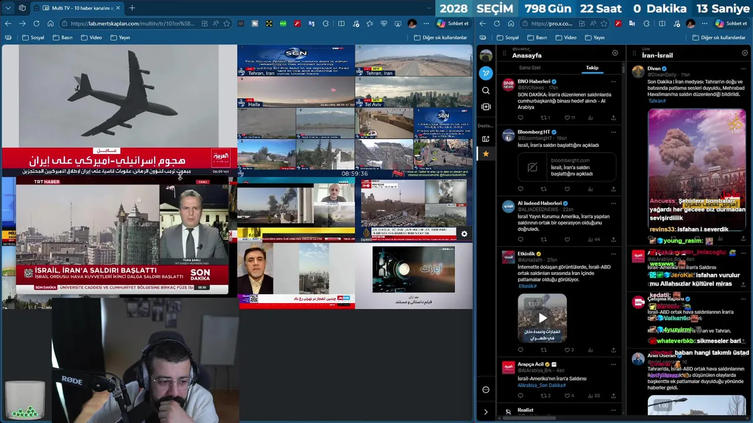
Task: Add Multi TV page to favorites star
Action: [x=226, y=23]
